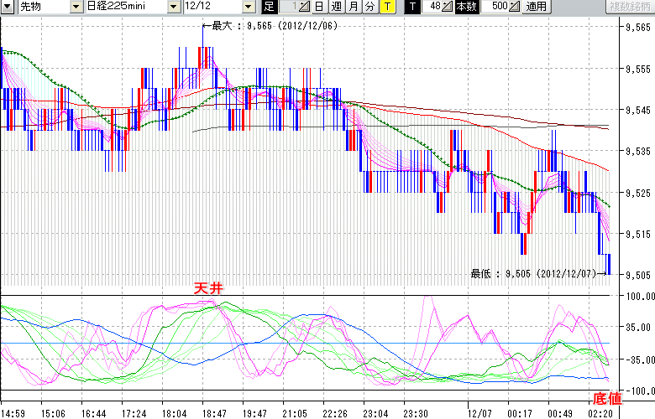
Task: Click the yellow T tick button
Action: click(x=387, y=7)
